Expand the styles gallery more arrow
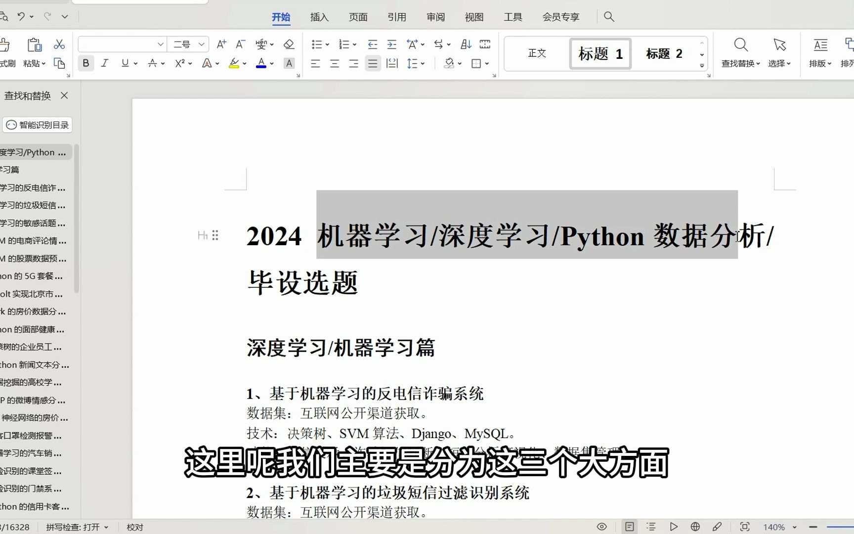Viewport: 854px width, 534px height. click(x=702, y=65)
